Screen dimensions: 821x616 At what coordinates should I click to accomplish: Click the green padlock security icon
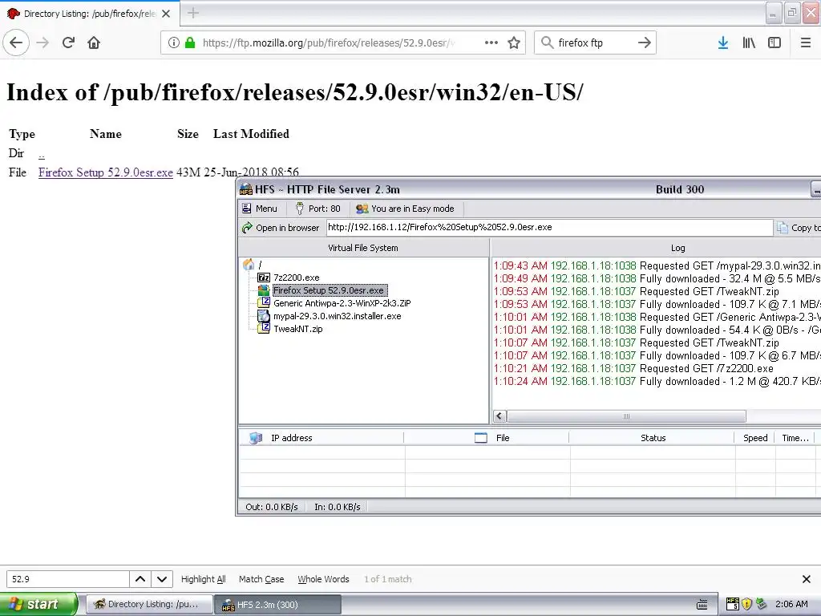(190, 43)
